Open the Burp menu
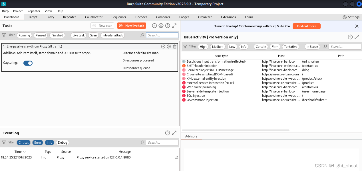The width and height of the screenshot is (362, 171). pyautogui.click(x=5, y=11)
